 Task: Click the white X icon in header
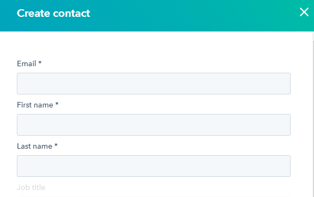coord(304,12)
